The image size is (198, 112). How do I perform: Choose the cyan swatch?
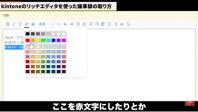[48, 40]
